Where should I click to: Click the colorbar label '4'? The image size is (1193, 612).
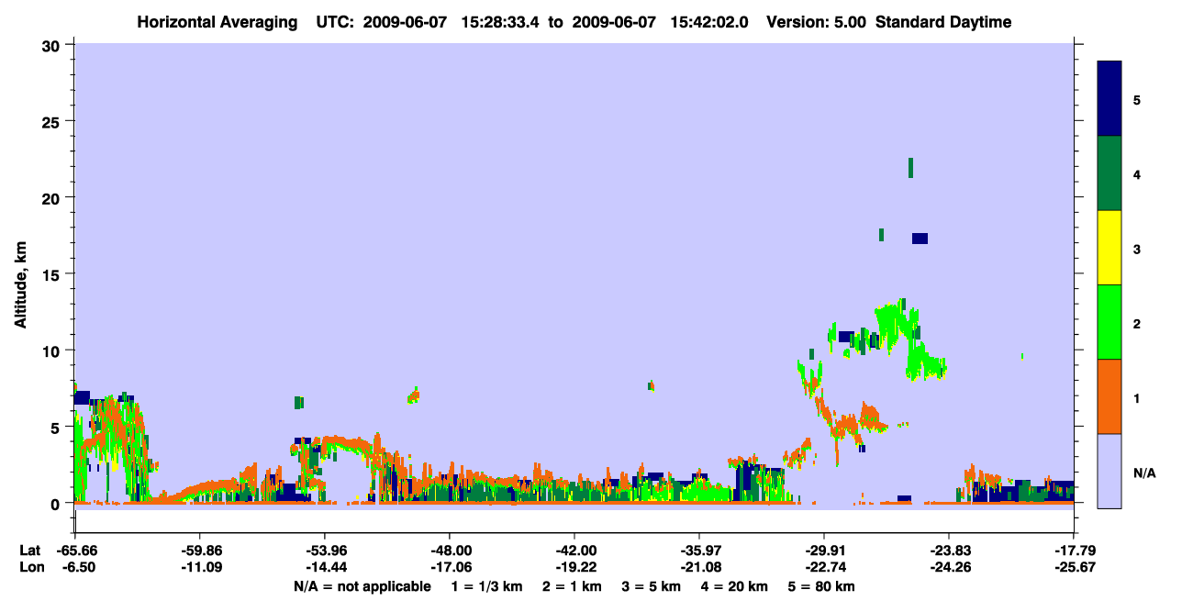(1137, 173)
